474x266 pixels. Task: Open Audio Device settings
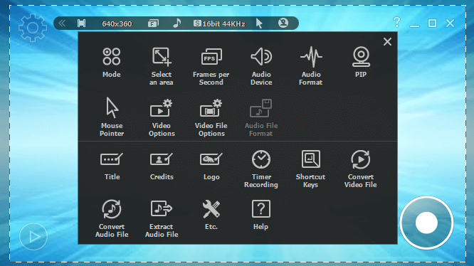tap(261, 66)
